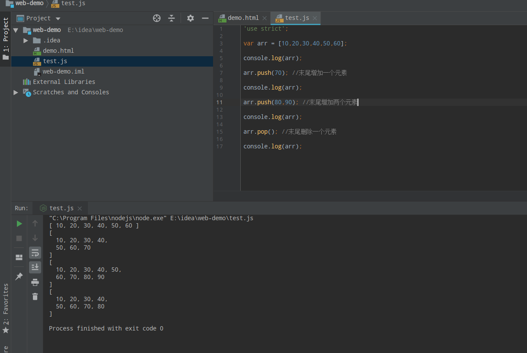Click '[ 10, 20, 30, 40, 50, 60 ]' output
The width and height of the screenshot is (527, 353).
(x=94, y=226)
